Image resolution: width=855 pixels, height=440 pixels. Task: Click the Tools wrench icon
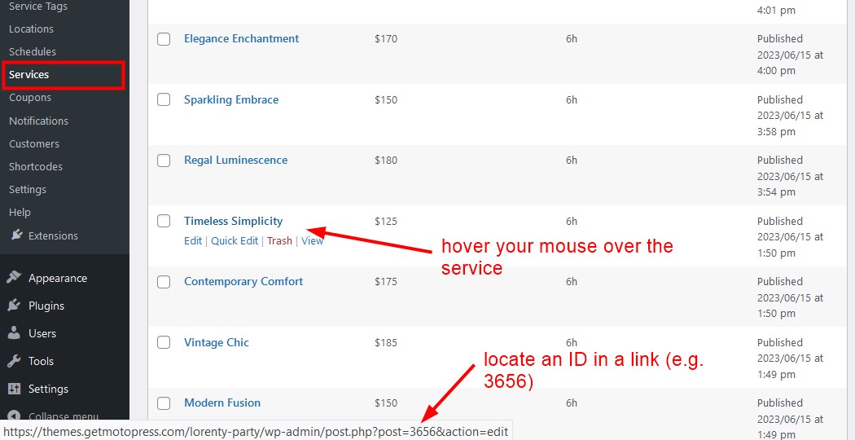tap(14, 361)
